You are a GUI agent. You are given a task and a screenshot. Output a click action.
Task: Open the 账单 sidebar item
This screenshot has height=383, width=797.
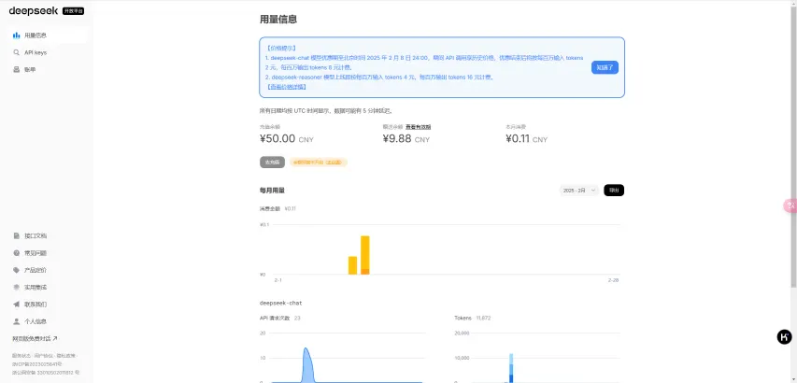47,69
